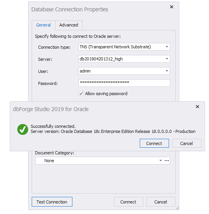This screenshot has width=209, height=214.
Task: Toggle the Allow saving password checkbox
Action: pyautogui.click(x=81, y=94)
